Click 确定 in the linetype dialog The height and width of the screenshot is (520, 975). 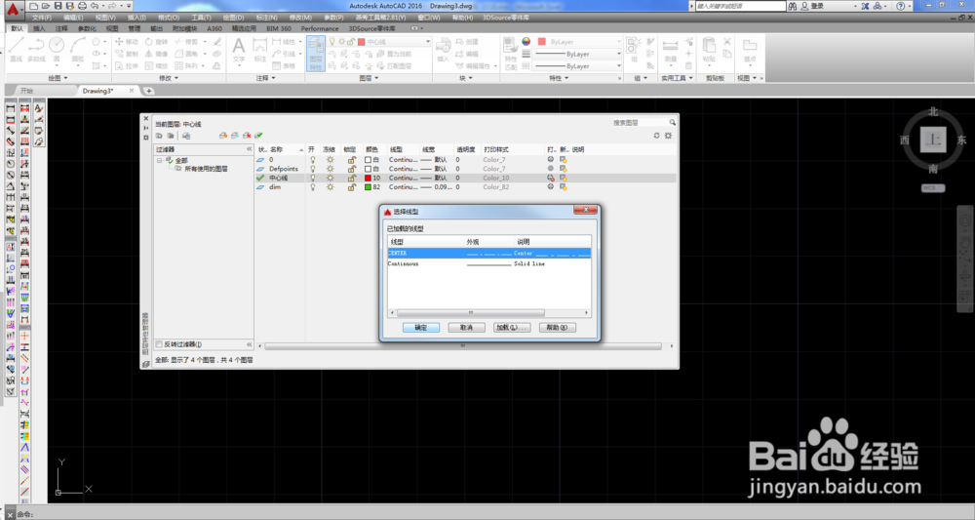(x=421, y=327)
